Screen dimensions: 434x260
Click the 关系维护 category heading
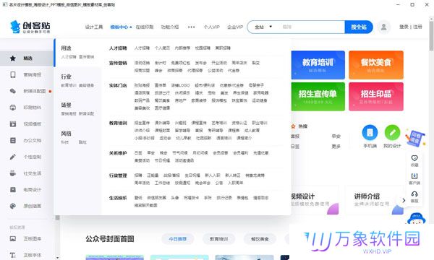click(x=118, y=153)
